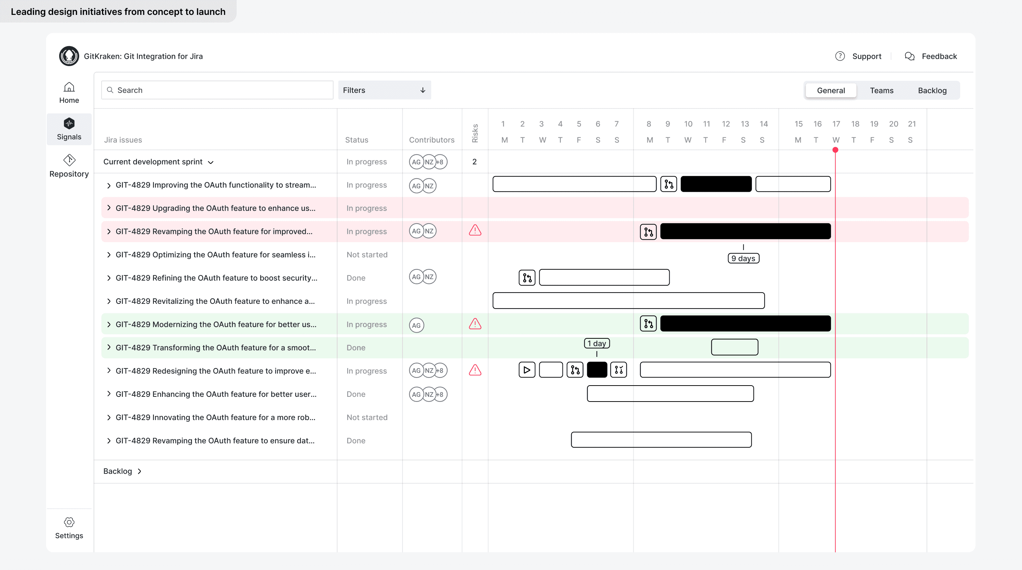Click the merge icon in Redesigning row
The width and height of the screenshot is (1022, 570).
click(x=618, y=370)
